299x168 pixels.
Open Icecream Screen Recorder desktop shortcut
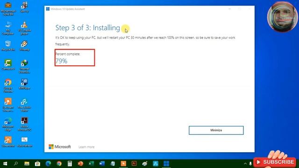tap(8, 105)
